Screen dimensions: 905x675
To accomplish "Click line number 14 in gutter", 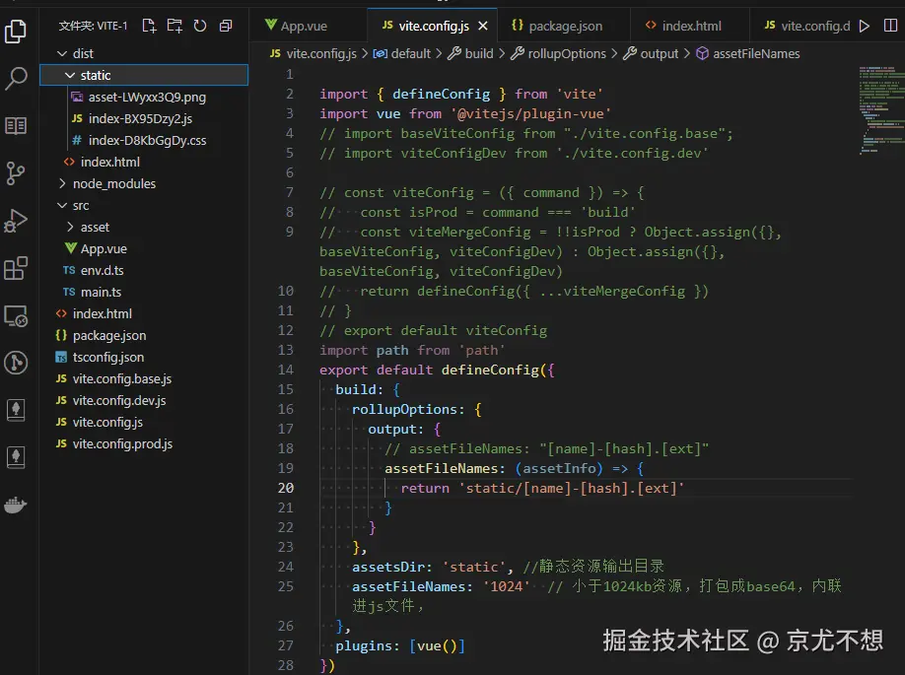I will (x=286, y=370).
